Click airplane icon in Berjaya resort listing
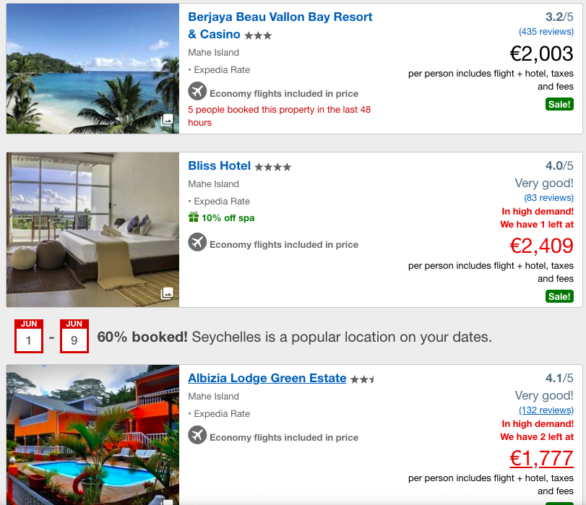The height and width of the screenshot is (505, 586). click(197, 91)
